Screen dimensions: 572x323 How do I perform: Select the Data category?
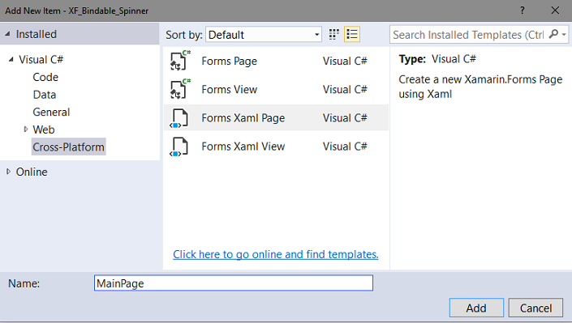click(x=45, y=95)
